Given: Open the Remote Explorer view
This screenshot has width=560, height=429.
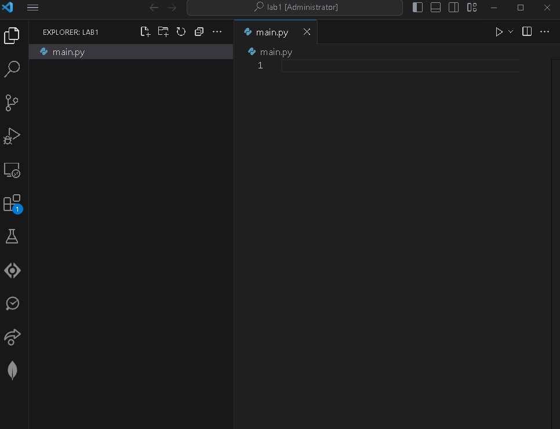Looking at the screenshot, I should [12, 170].
